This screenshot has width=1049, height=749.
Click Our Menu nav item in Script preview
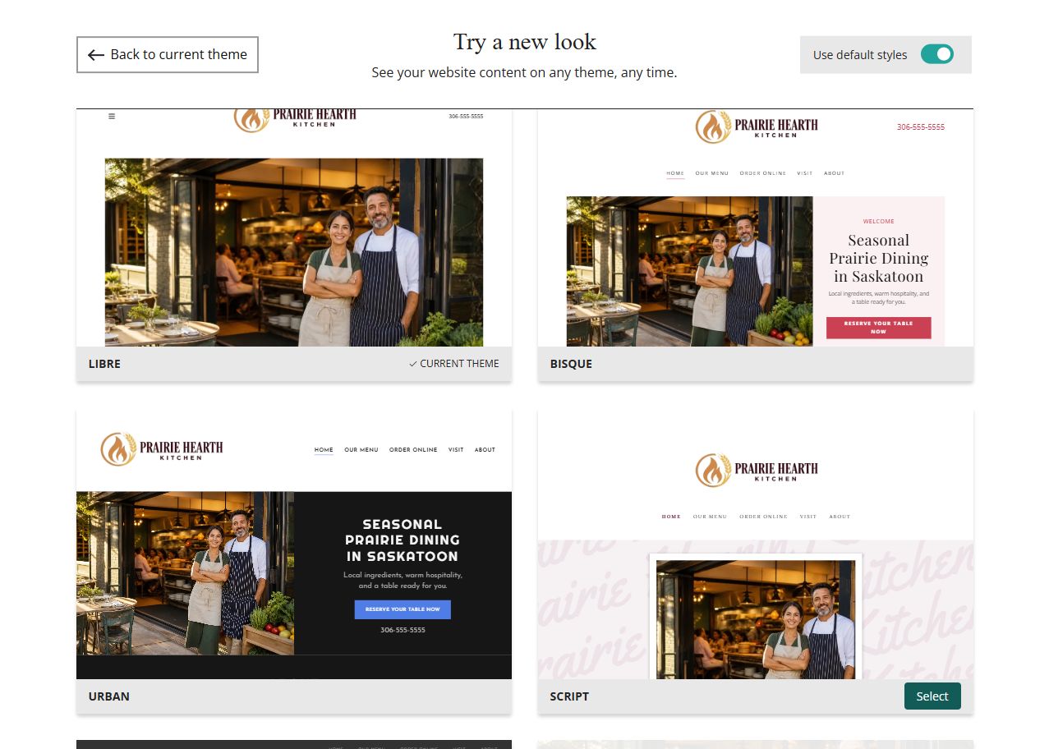point(710,517)
